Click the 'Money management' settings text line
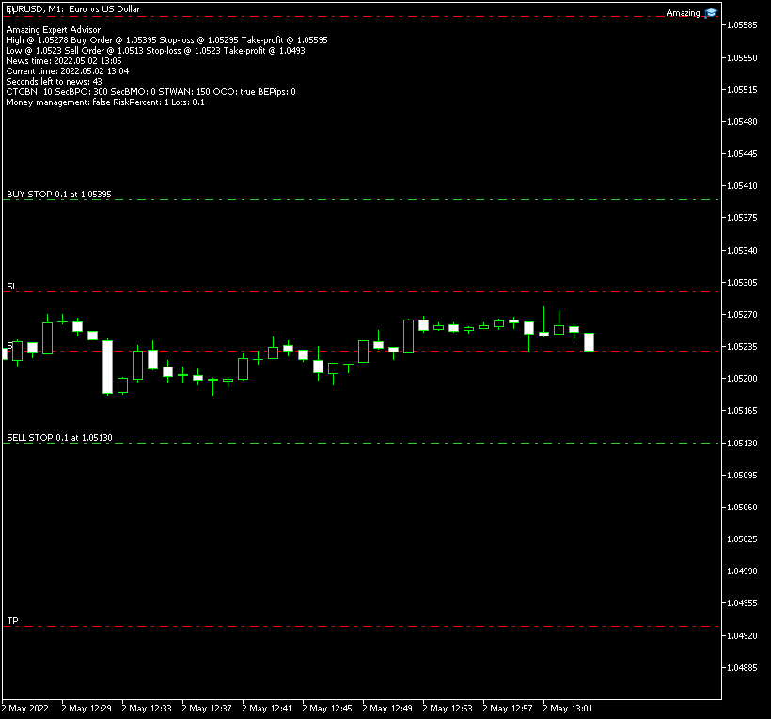 [x=104, y=102]
